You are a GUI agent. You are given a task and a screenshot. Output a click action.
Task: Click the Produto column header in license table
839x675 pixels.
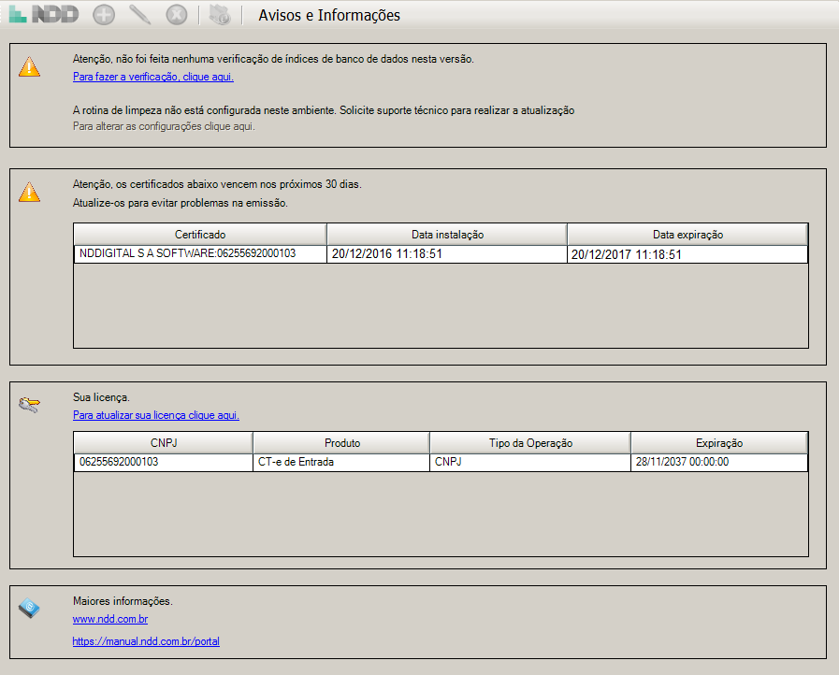point(341,443)
